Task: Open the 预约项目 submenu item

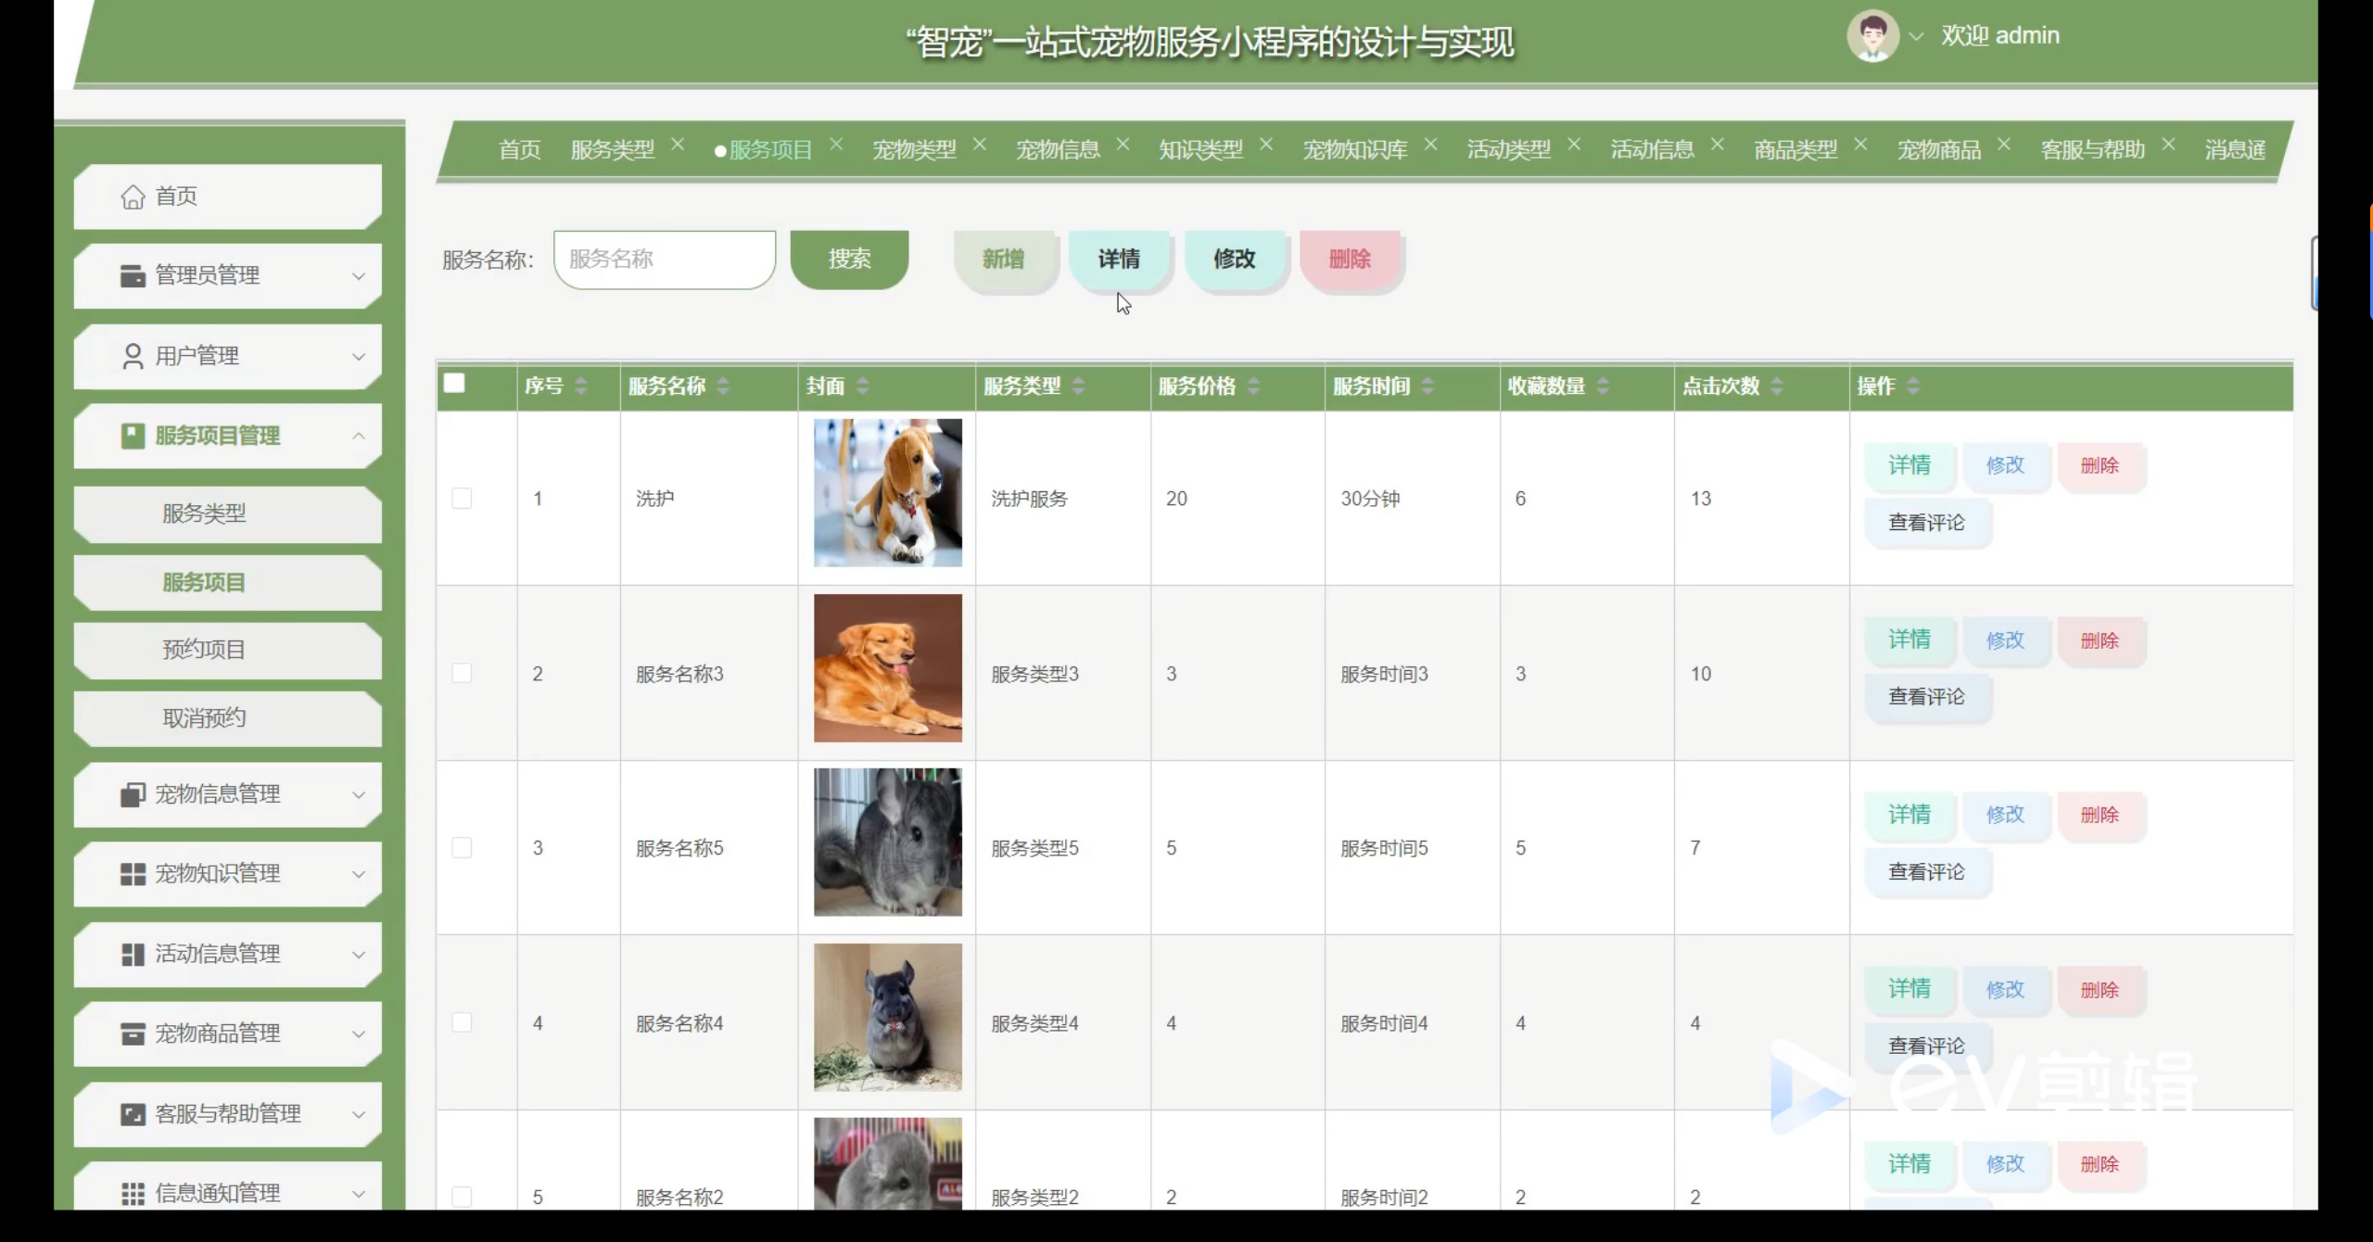Action: pos(204,650)
